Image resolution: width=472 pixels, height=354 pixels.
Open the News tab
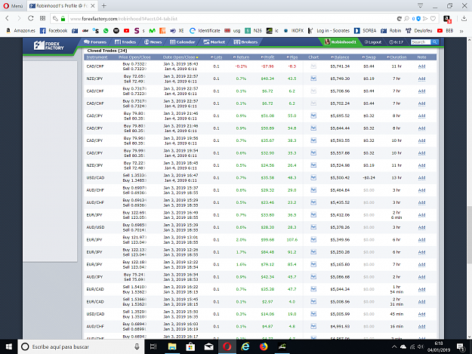click(x=153, y=42)
